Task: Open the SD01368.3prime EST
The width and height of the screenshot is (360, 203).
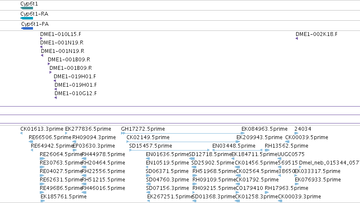Action: pyautogui.click(x=214, y=197)
